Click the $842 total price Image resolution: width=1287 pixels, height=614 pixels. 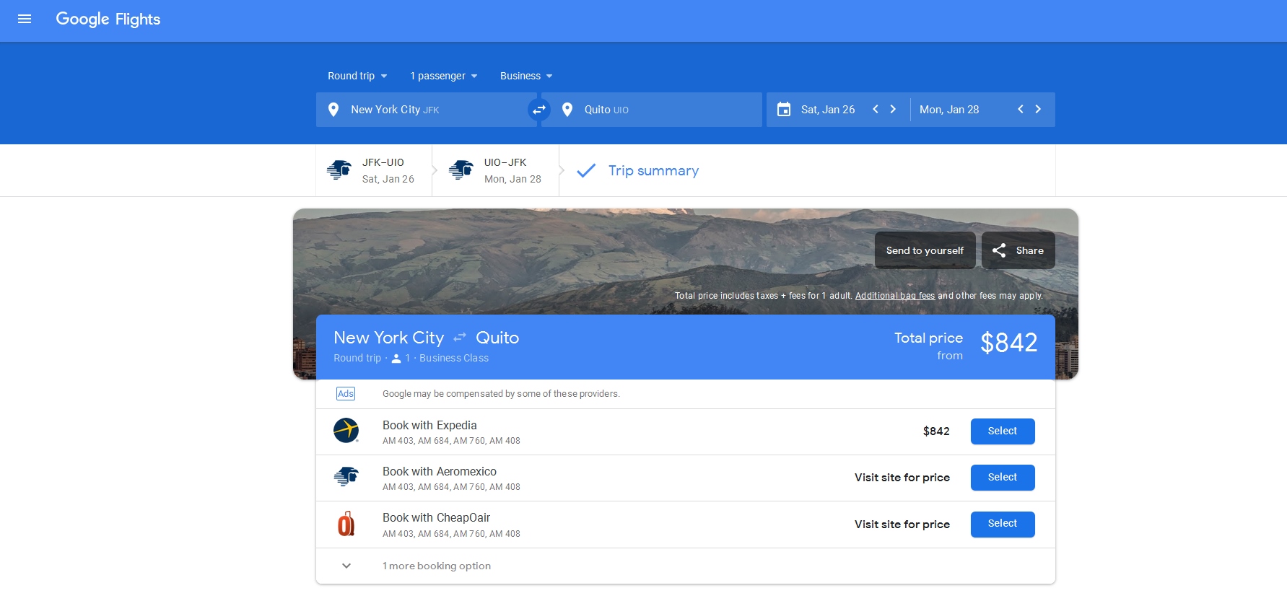click(x=1009, y=343)
